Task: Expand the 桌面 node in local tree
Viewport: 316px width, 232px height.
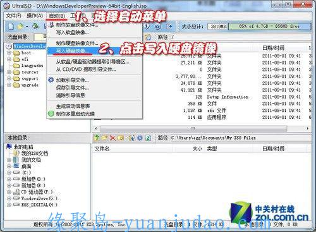Action: tap(9, 166)
